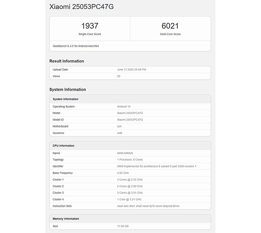Click the System Information table header
Image resolution: width=261 pixels, height=233 pixels.
(x=66, y=99)
